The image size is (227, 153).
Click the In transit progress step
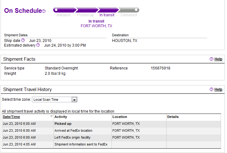tap(107, 15)
